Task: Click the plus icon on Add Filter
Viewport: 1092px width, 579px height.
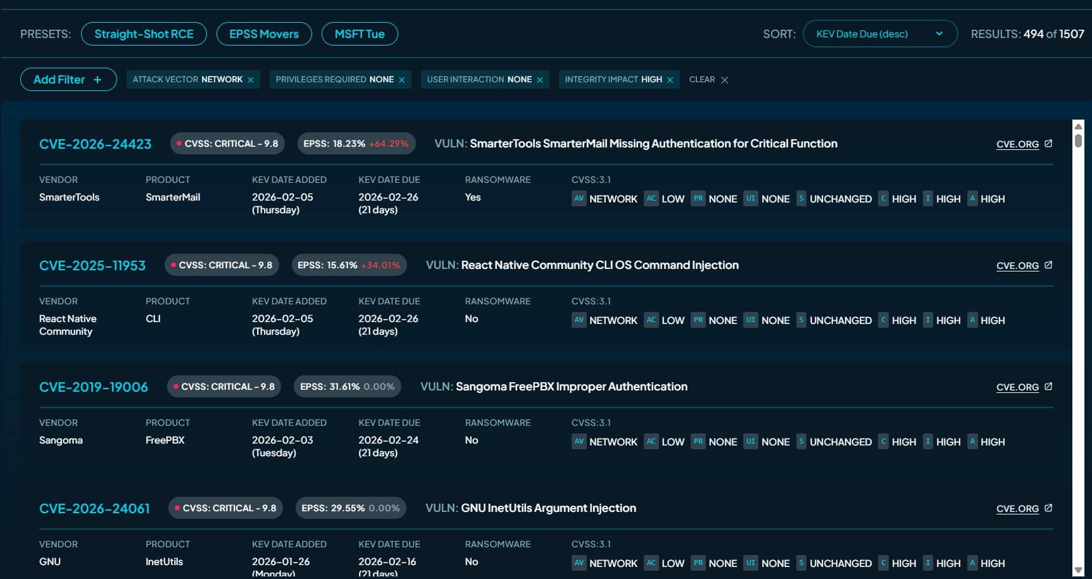Action: pyautogui.click(x=97, y=79)
